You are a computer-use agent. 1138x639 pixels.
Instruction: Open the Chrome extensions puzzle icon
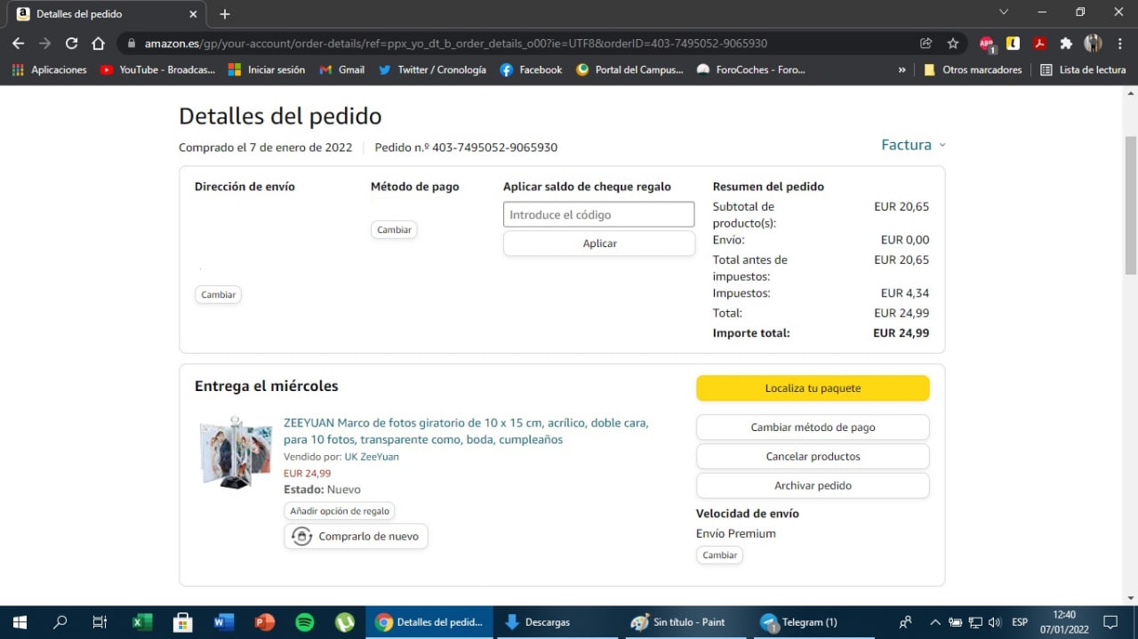click(x=1066, y=44)
